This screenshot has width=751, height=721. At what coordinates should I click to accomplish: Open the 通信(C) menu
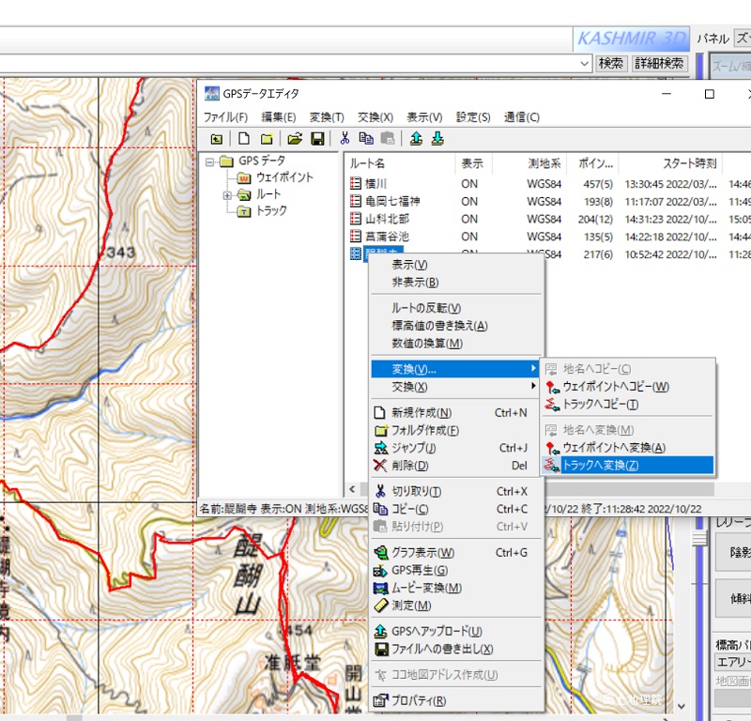(522, 117)
